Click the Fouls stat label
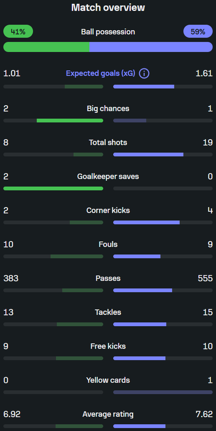This screenshot has width=216, height=431. pyautogui.click(x=108, y=245)
